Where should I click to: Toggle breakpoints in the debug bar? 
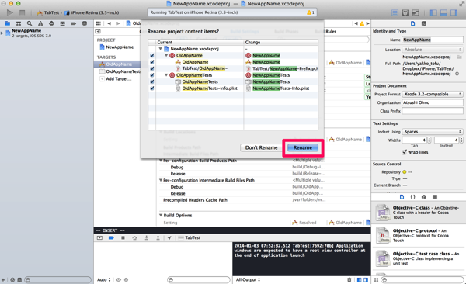click(111, 237)
